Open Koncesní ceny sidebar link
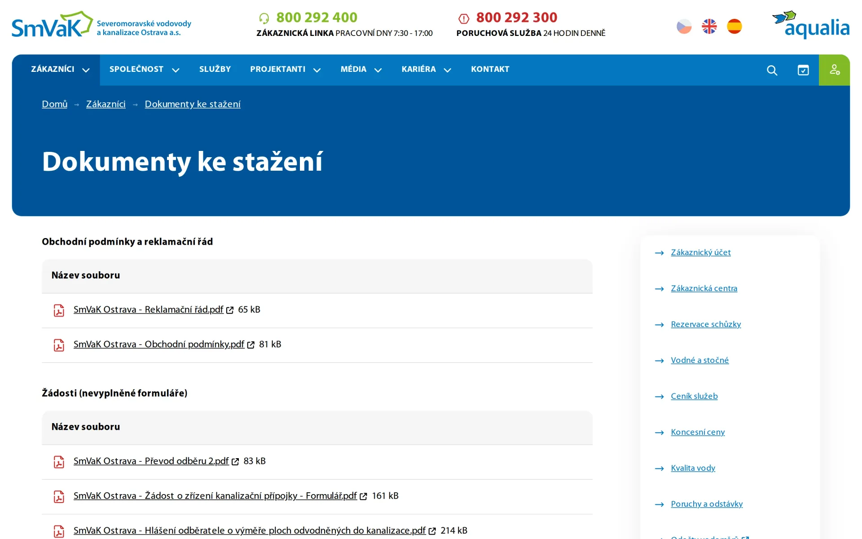This screenshot has height=539, width=862. tap(698, 432)
